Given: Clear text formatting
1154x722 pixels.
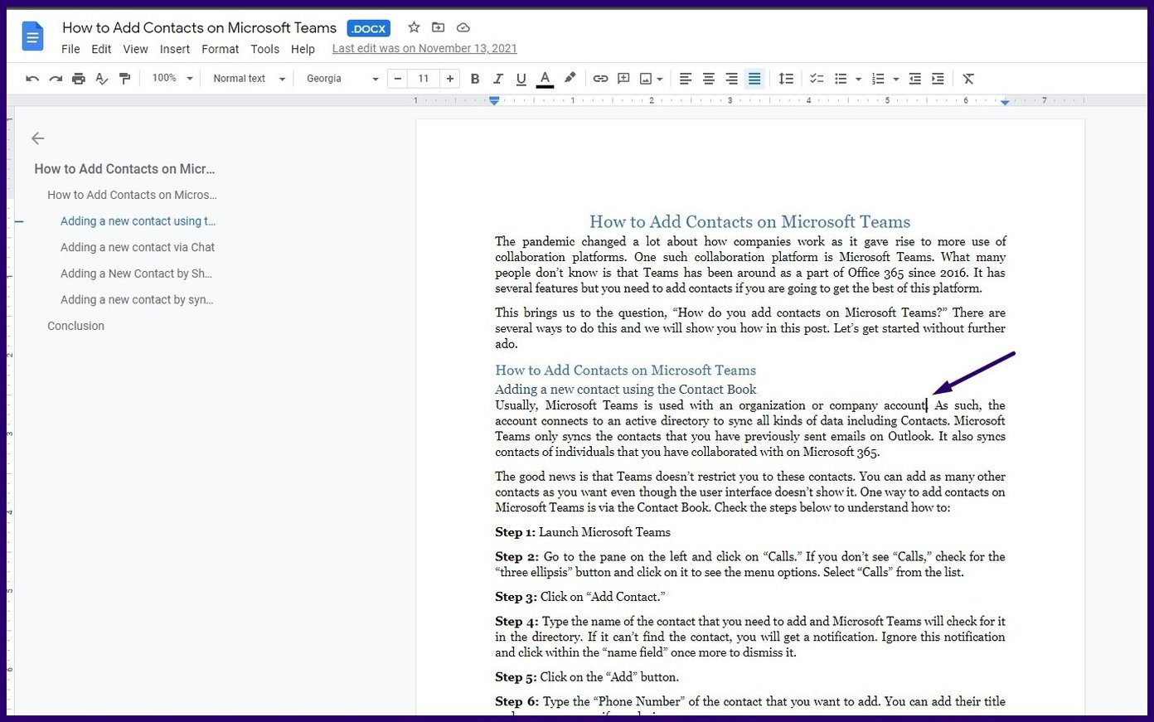Looking at the screenshot, I should pos(968,79).
